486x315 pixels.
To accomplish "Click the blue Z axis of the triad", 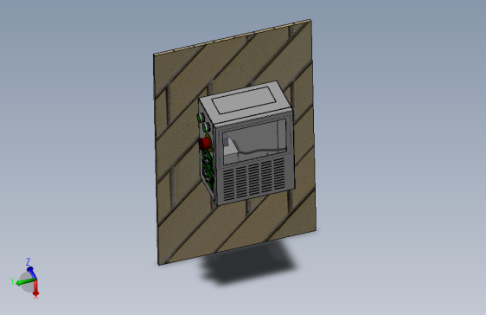I will pos(32,273).
